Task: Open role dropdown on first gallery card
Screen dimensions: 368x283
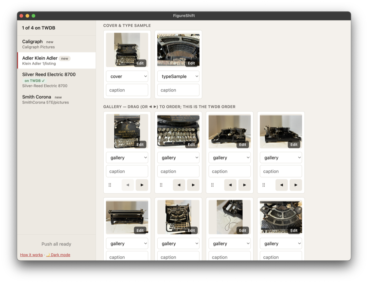Action: tap(127, 158)
